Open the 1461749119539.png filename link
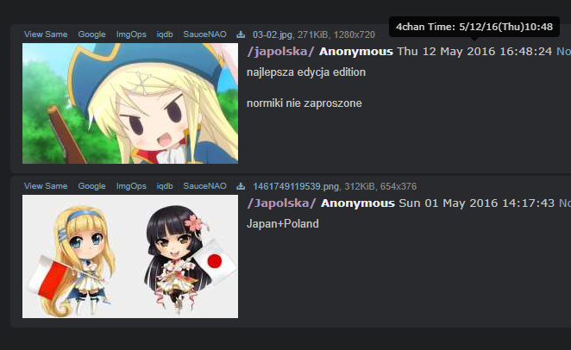 coord(296,186)
